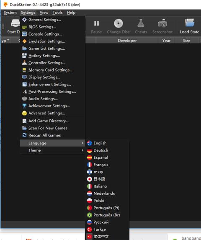Click the Game List Settings folder icon
Image resolution: width=201 pixels, height=240 pixels.
coord(24,48)
